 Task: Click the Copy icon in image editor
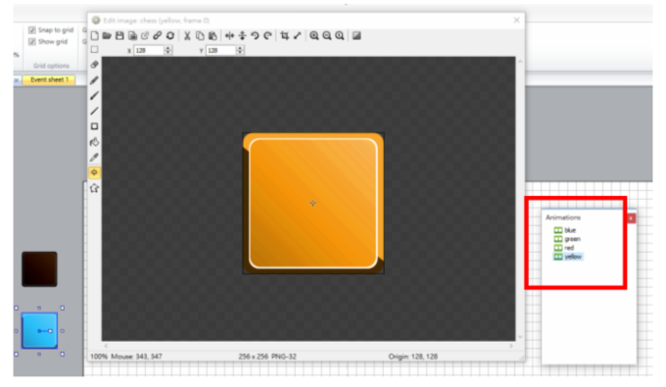click(x=200, y=35)
